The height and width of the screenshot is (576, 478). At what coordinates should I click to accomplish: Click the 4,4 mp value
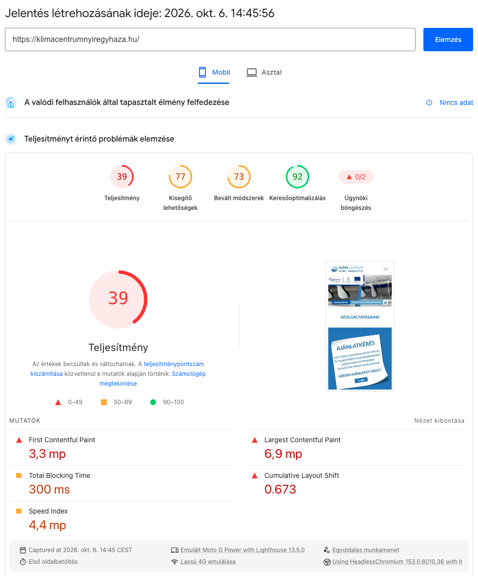pyautogui.click(x=47, y=525)
